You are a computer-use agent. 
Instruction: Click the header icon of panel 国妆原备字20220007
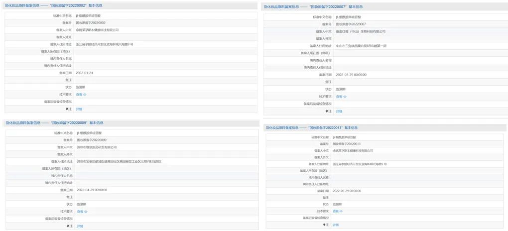266,7
